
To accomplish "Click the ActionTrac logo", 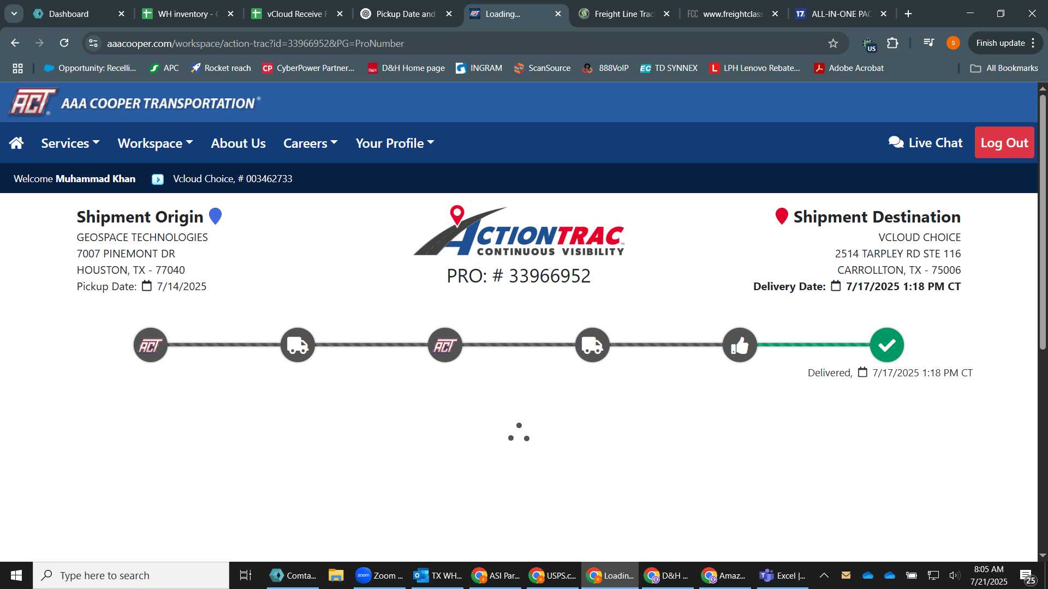I will tap(519, 231).
